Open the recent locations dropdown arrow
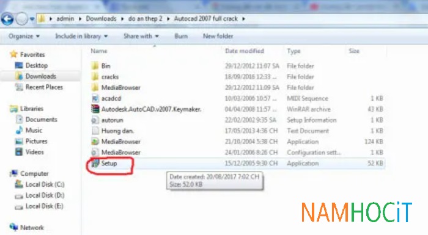This screenshot has width=428, height=235. pos(32,19)
